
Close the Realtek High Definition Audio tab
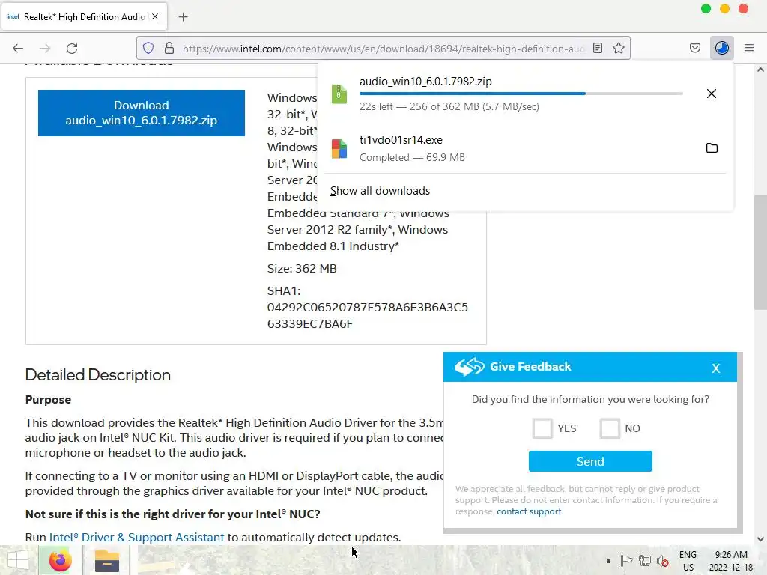pyautogui.click(x=155, y=16)
